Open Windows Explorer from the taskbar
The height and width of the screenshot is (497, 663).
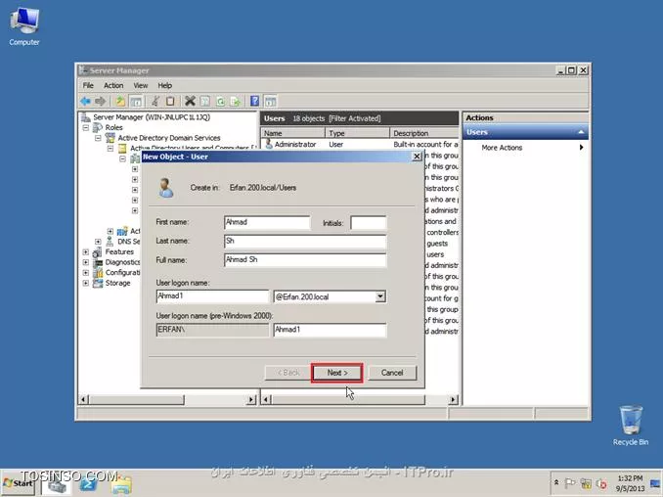[x=121, y=484]
